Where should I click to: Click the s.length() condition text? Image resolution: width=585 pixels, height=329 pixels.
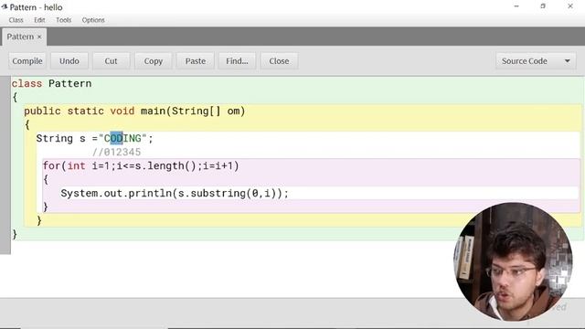(x=165, y=165)
